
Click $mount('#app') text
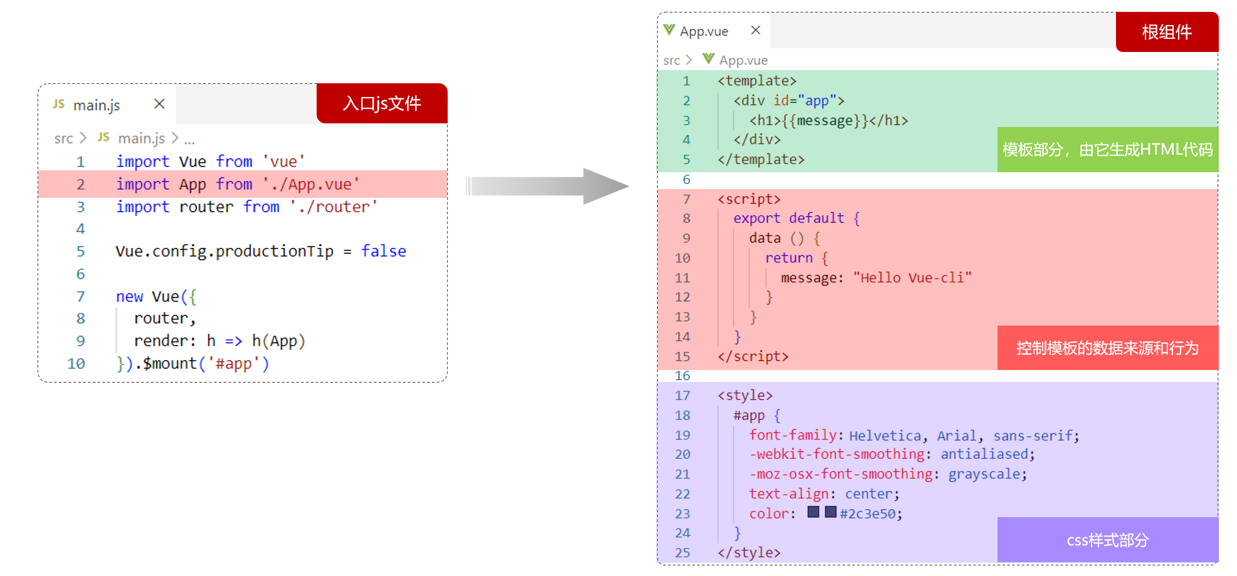coord(206,364)
